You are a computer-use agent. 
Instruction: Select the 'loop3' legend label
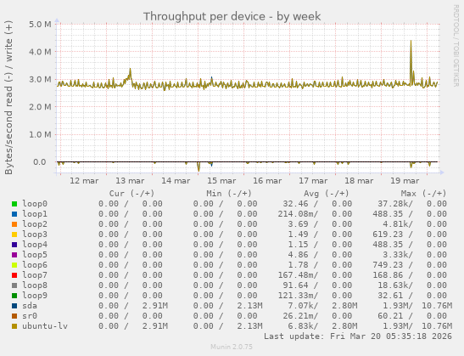[35, 235]
